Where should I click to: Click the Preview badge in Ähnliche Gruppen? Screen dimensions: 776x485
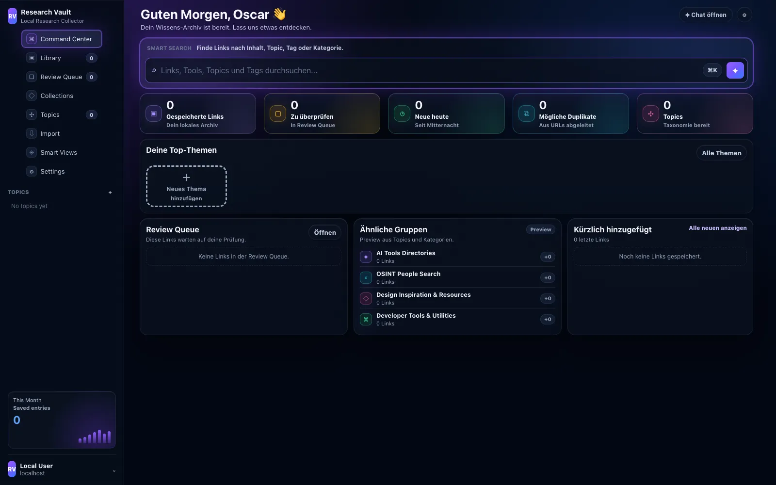(541, 229)
